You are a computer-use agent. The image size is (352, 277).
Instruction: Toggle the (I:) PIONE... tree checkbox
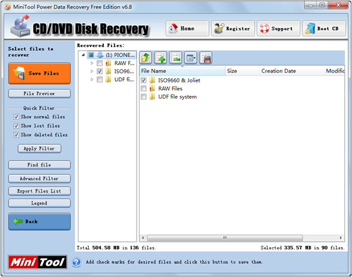click(91, 55)
